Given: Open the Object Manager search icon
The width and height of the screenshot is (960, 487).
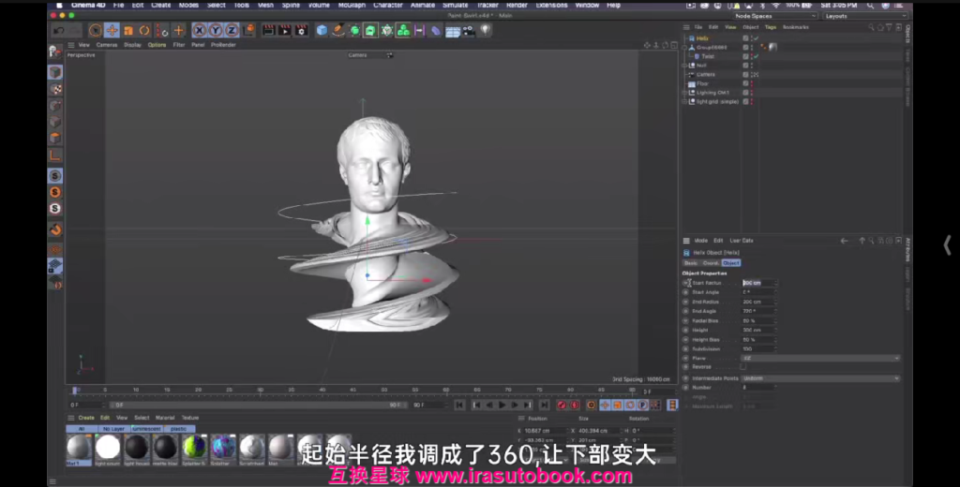Looking at the screenshot, I should coord(871,27).
